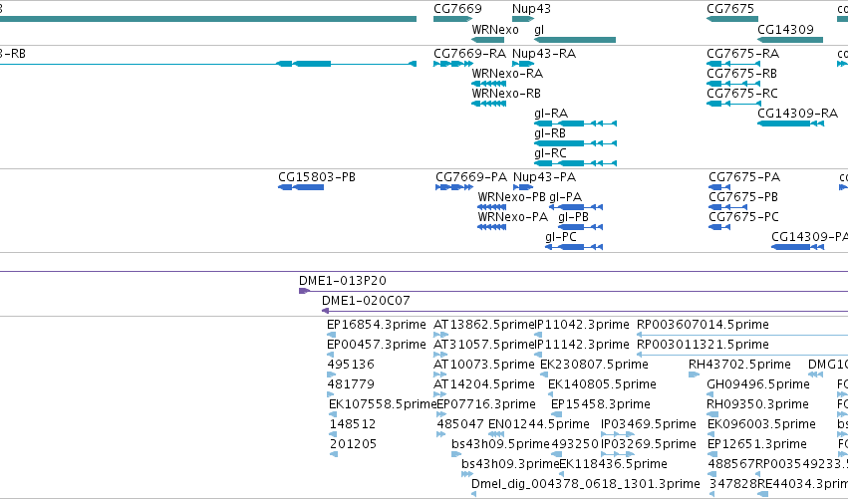848x499 pixels.
Task: Click Dmel_dig_004378_0618_1301.3prime label
Action: click(x=586, y=484)
